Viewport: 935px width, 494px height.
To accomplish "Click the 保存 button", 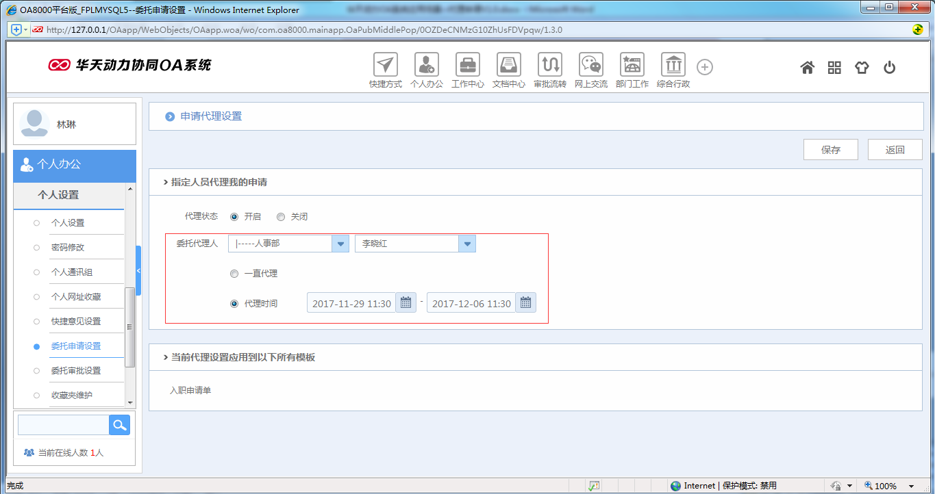I will 831,150.
